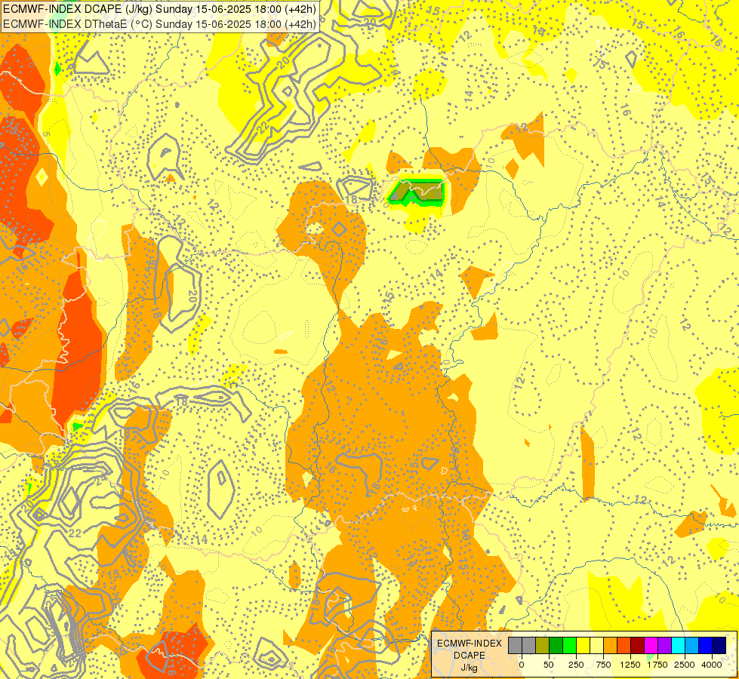Select the orange swatch in the legend
This screenshot has height=679, width=739.
pyautogui.click(x=611, y=646)
